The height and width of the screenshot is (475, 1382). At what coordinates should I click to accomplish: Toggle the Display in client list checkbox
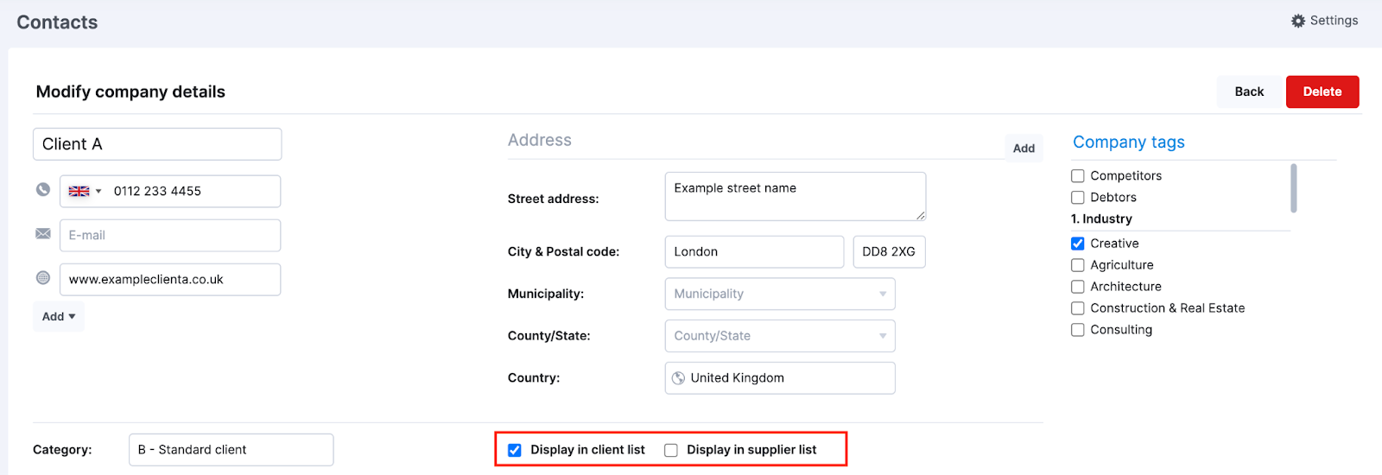click(515, 450)
